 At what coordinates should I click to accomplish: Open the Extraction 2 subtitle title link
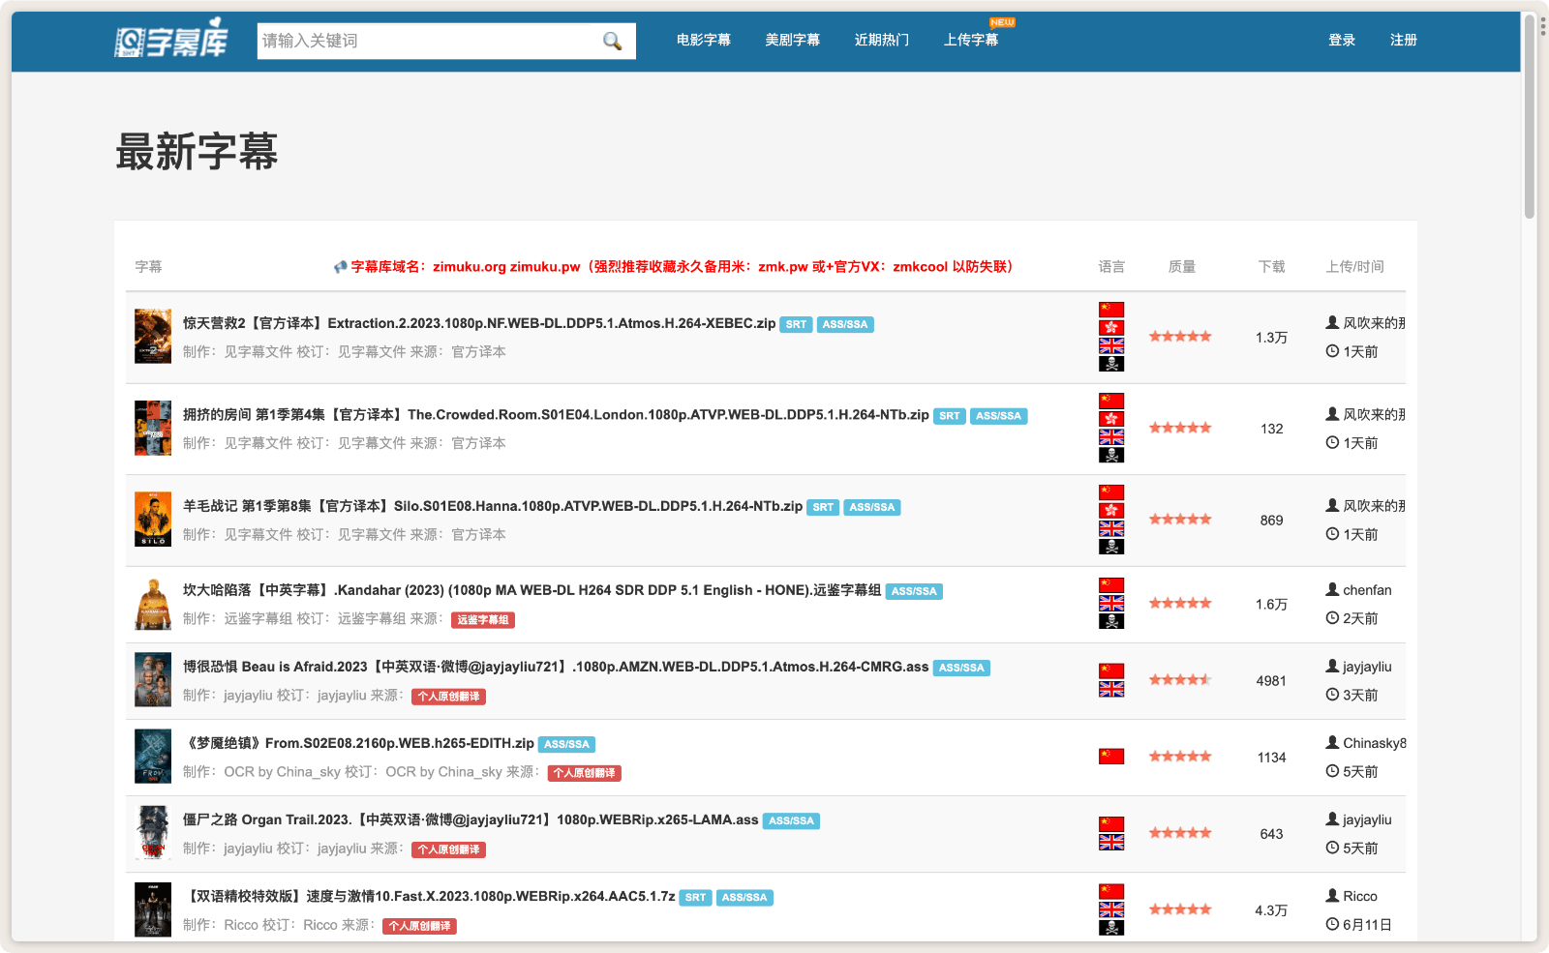(479, 323)
